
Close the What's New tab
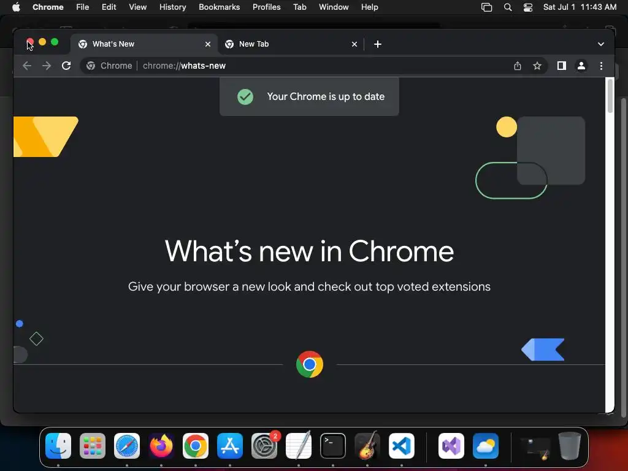coord(208,44)
